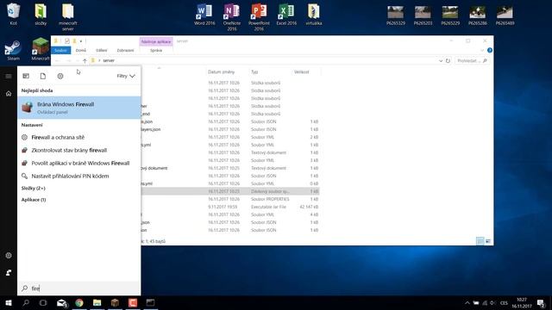This screenshot has height=310, width=552.
Task: Switch to the Domů ribbon tab
Action: tap(80, 50)
